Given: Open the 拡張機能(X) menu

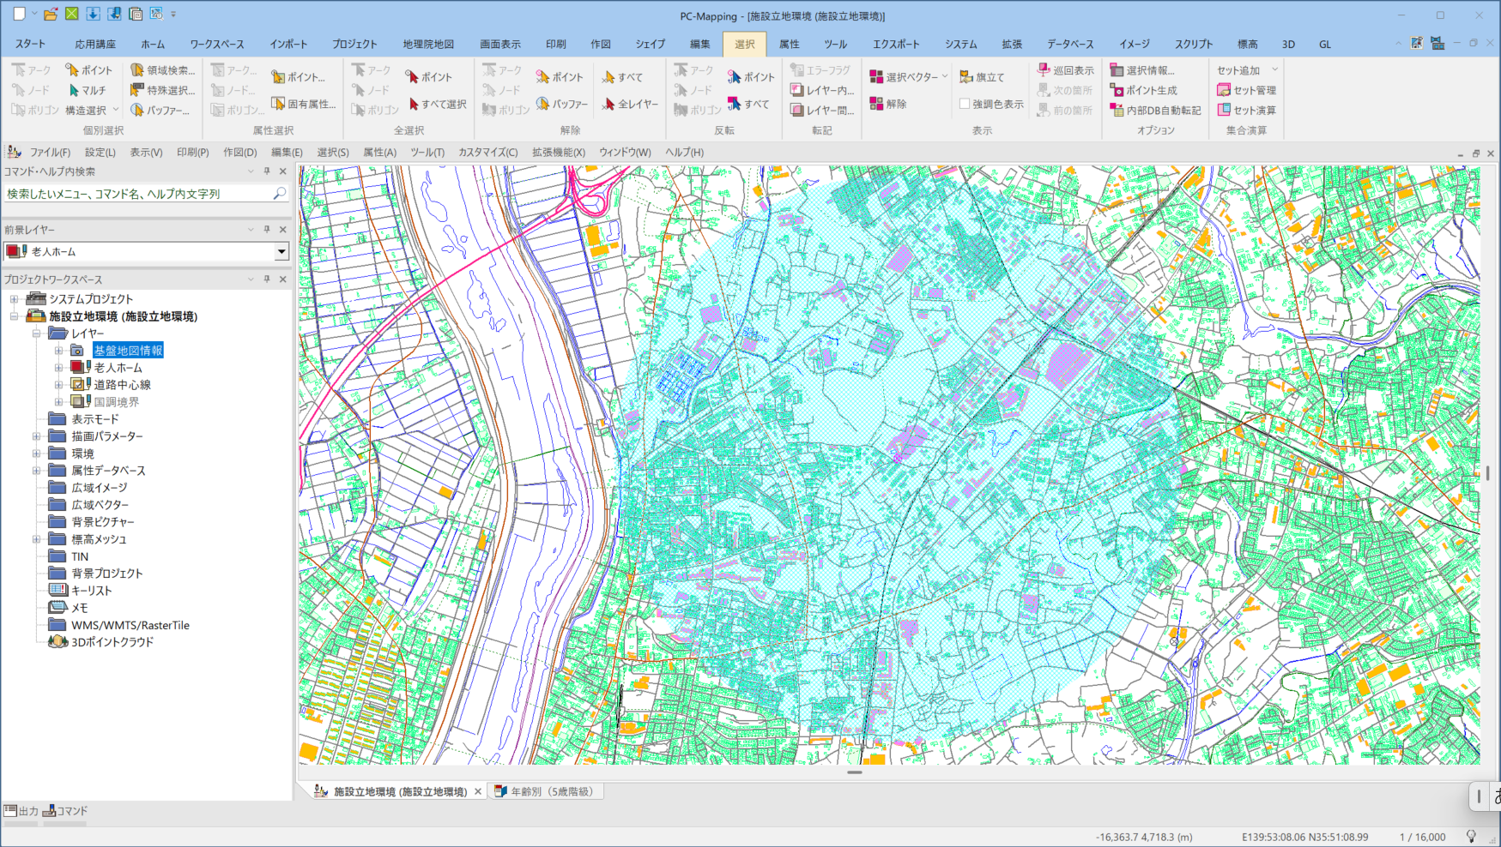Looking at the screenshot, I should tap(558, 152).
